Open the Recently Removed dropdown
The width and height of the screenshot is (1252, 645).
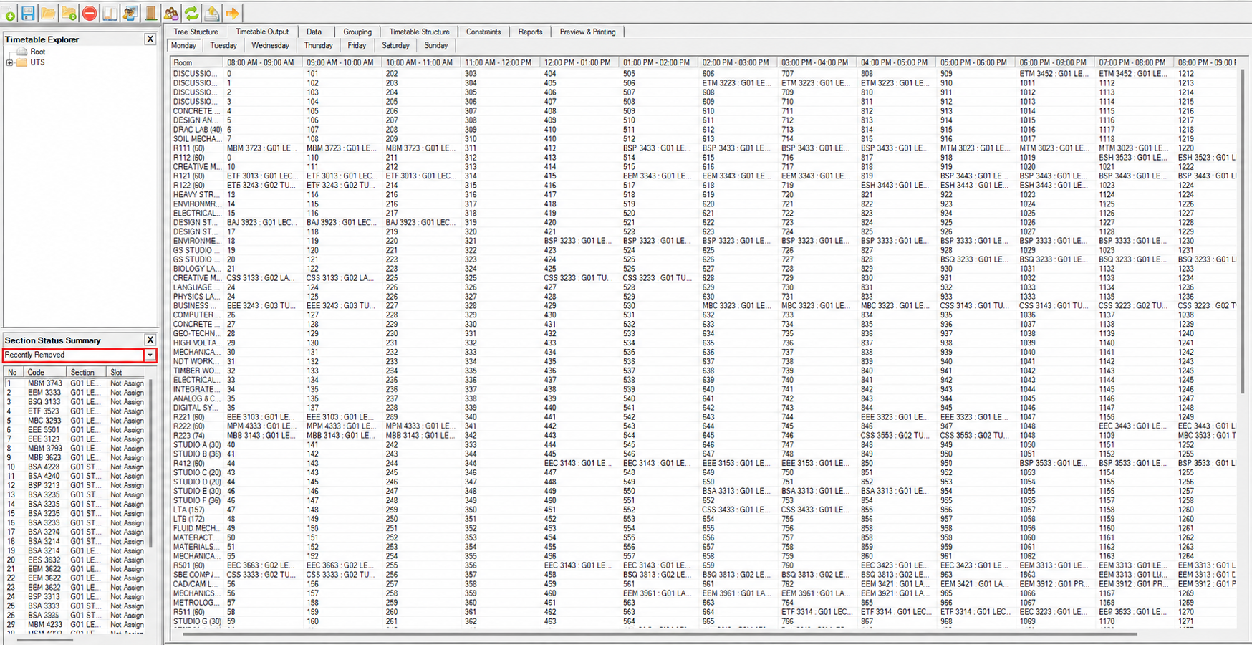(150, 355)
